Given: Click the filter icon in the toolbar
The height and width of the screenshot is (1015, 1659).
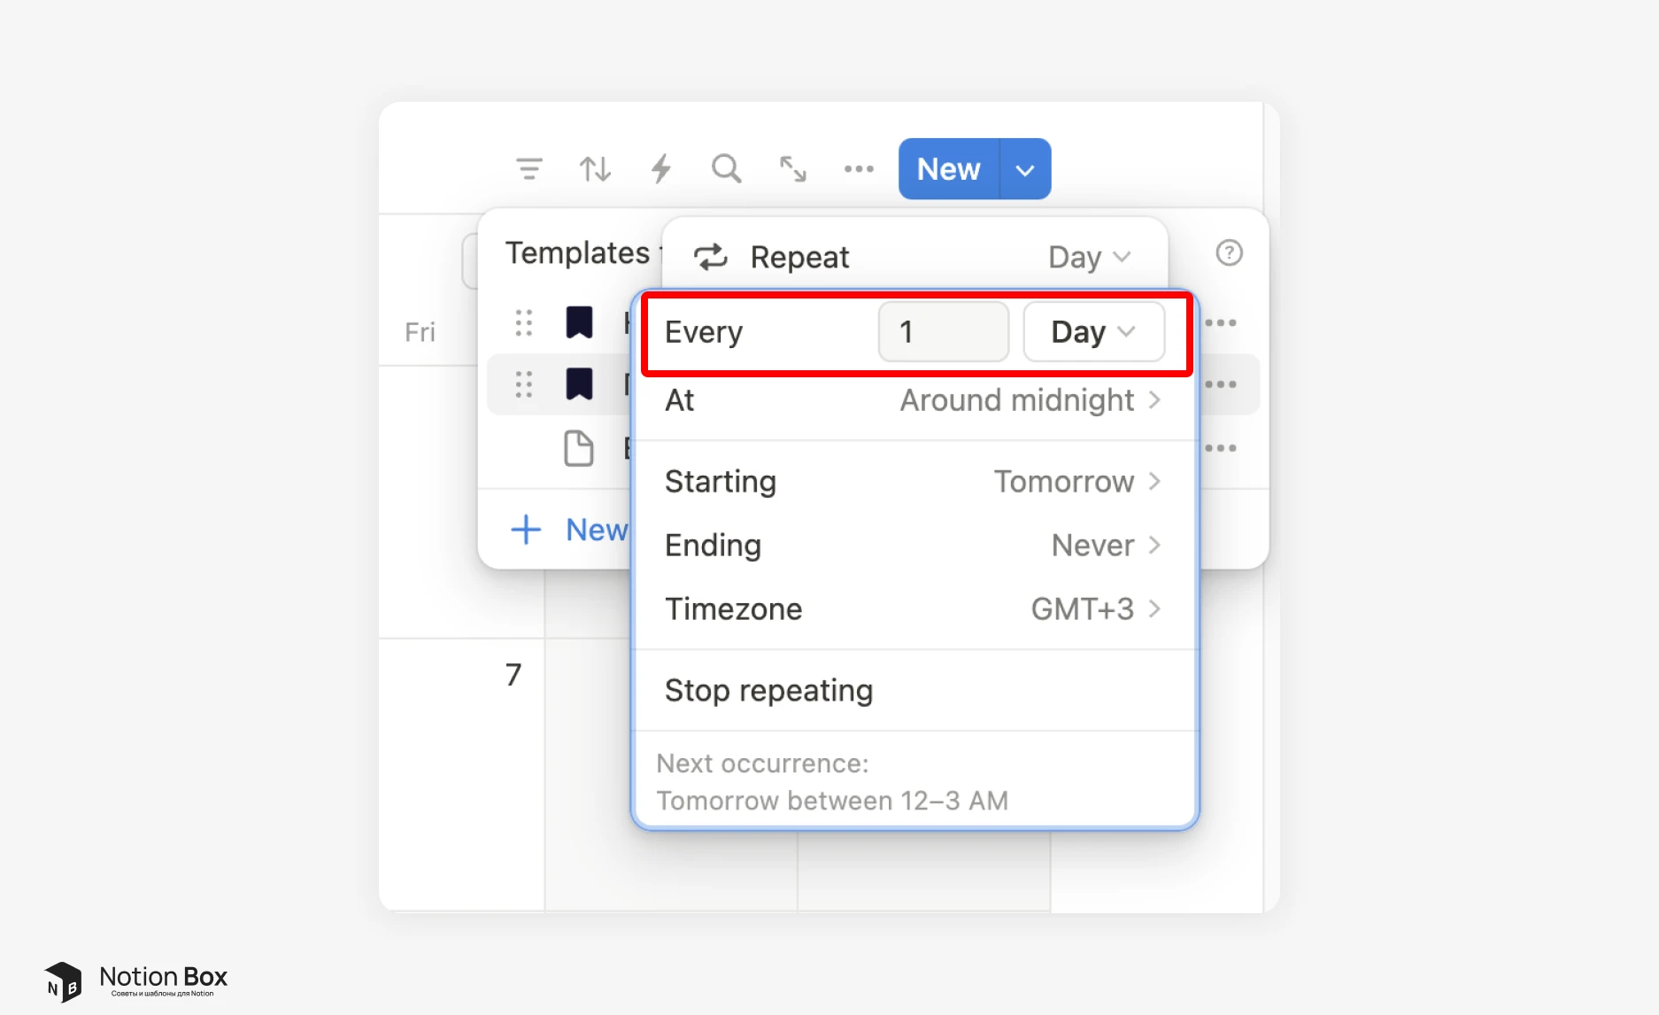Looking at the screenshot, I should coord(529,168).
